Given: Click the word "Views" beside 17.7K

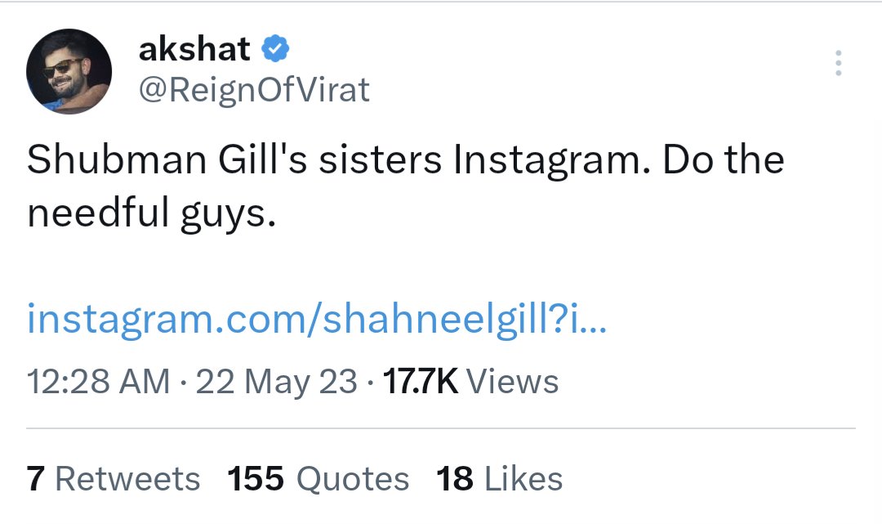Looking at the screenshot, I should pyautogui.click(x=516, y=382).
